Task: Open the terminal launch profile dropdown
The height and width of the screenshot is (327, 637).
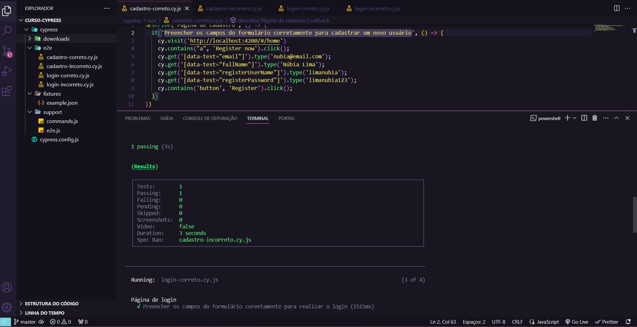Action: (574, 118)
